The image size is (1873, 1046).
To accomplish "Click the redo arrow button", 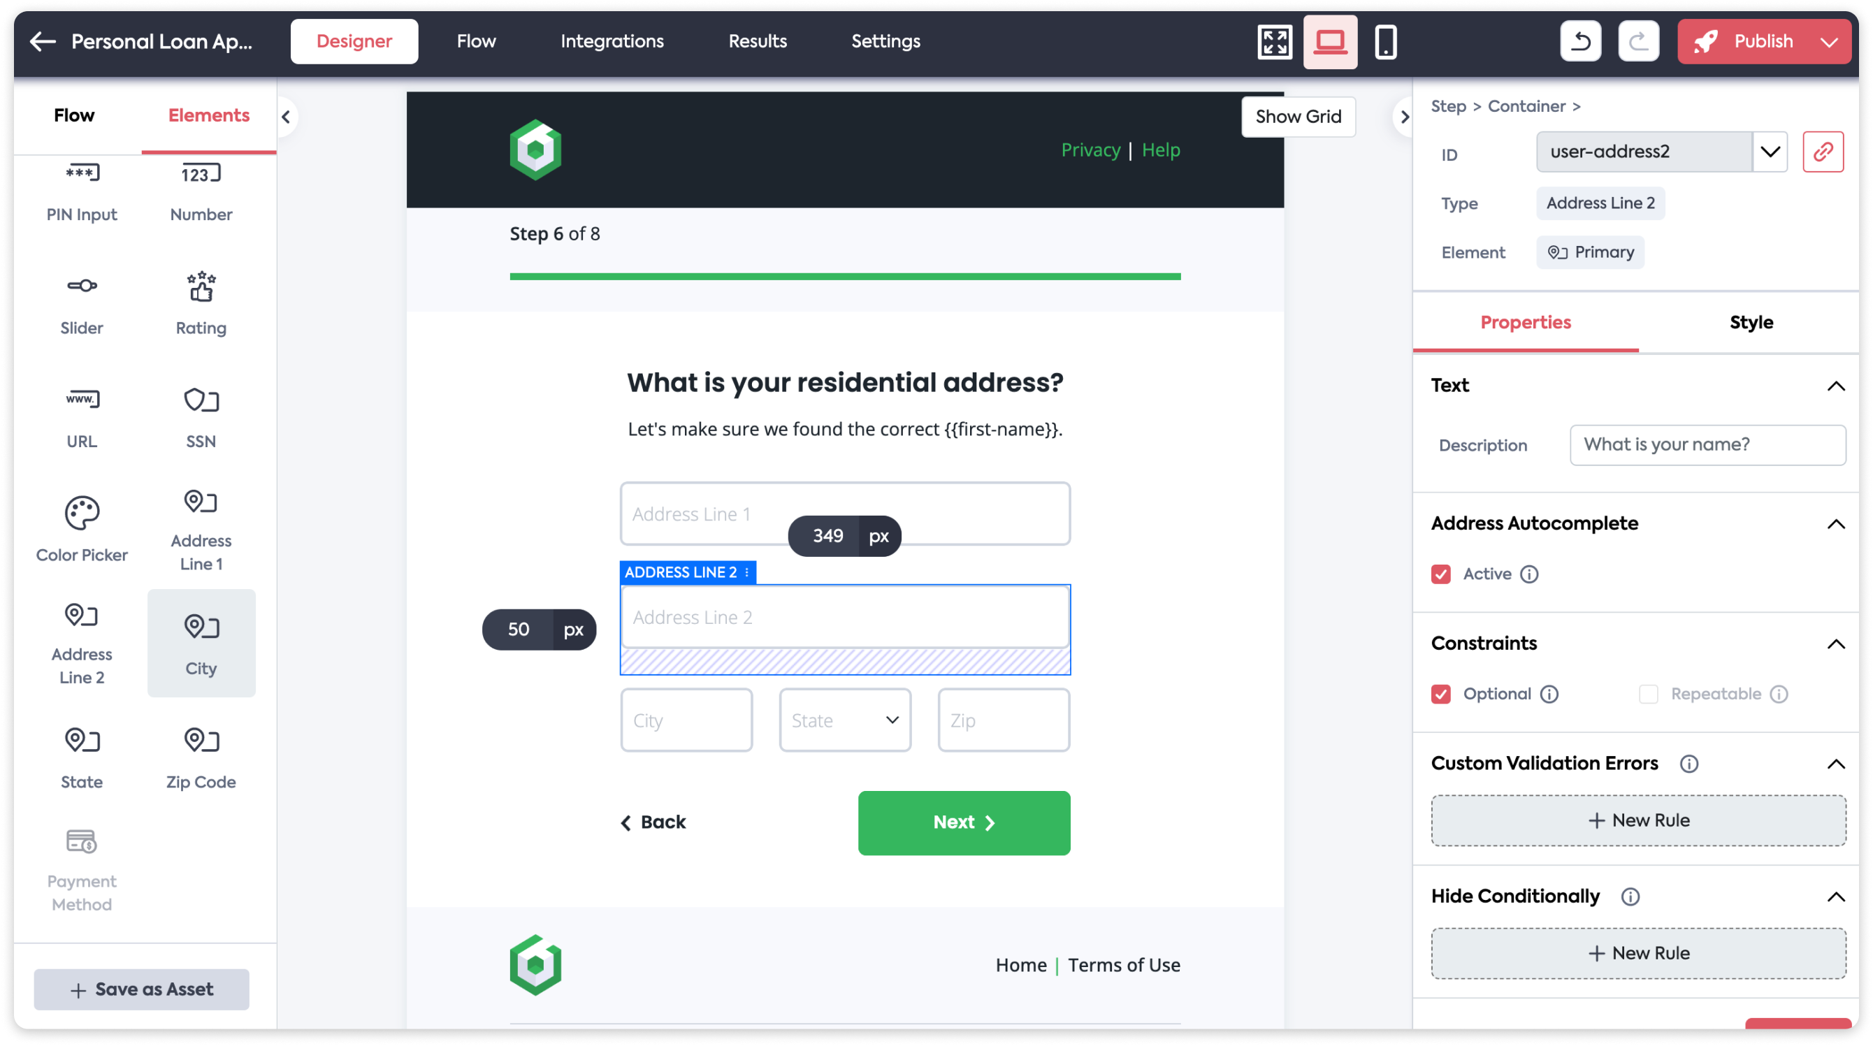I will click(1638, 41).
